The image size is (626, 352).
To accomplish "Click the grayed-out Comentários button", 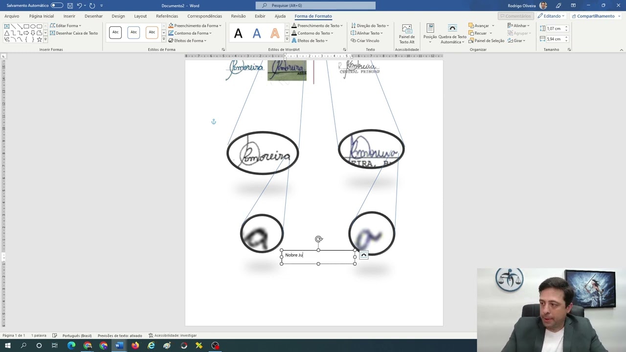I will [515, 16].
